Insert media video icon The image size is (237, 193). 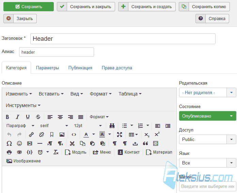click(x=30, y=143)
